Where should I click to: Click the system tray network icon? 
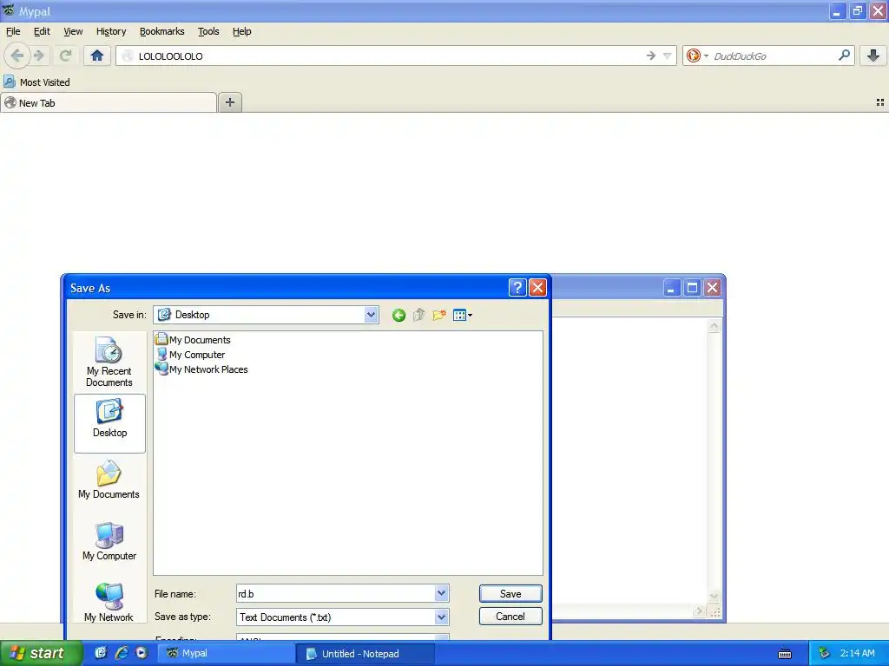[825, 654]
